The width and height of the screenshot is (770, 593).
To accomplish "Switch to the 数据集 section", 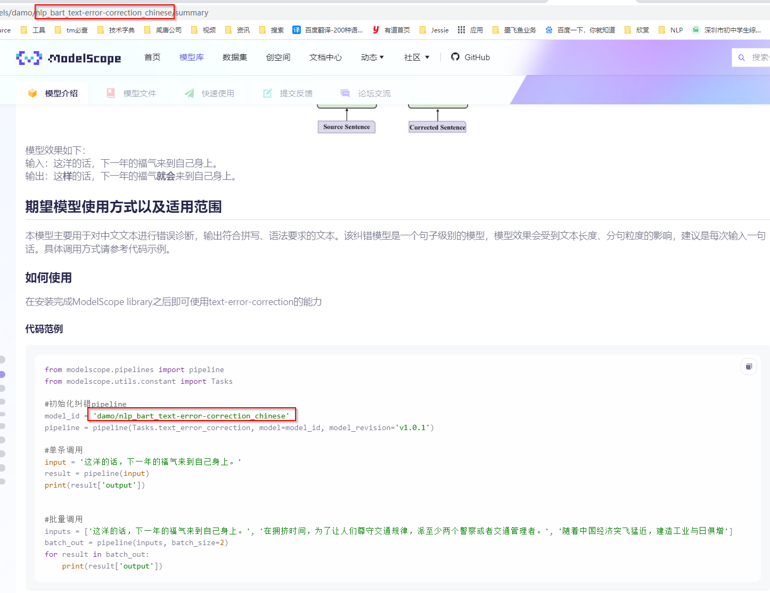I will pyautogui.click(x=235, y=57).
